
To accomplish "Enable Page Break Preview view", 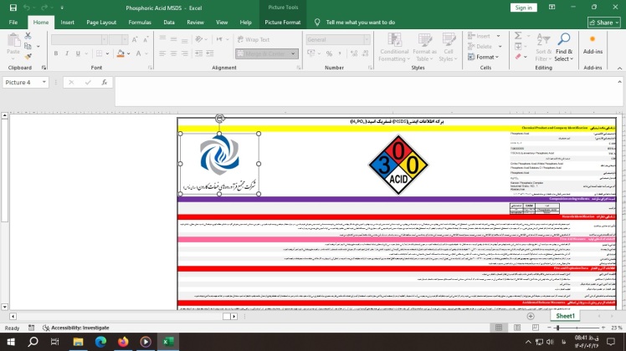I will pyautogui.click(x=536, y=328).
